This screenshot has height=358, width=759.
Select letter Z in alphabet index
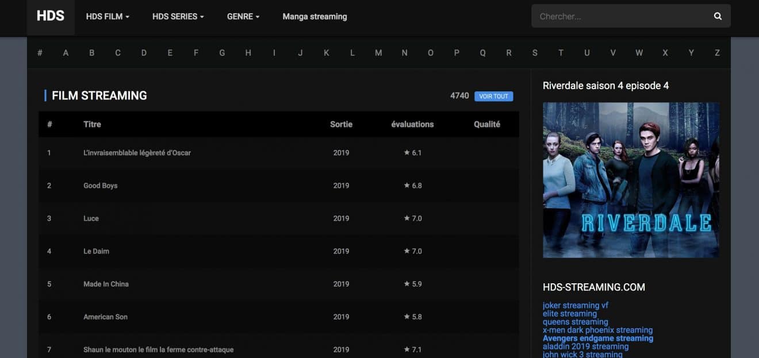point(717,53)
